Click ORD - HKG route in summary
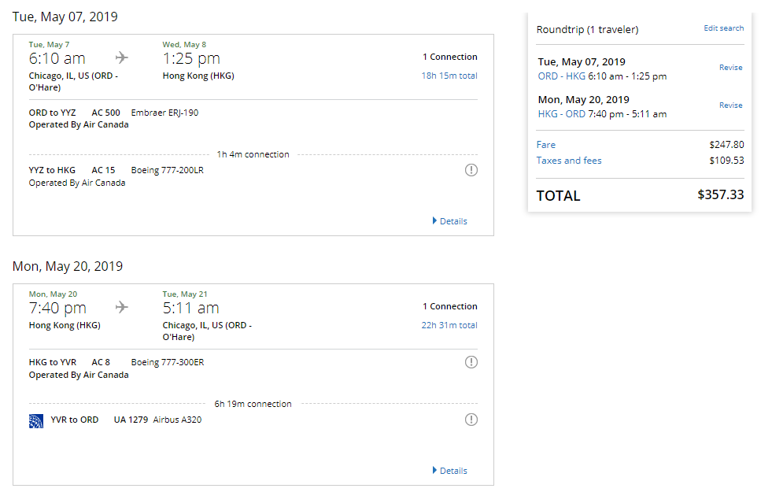Image resolution: width=761 pixels, height=492 pixels. coord(562,76)
